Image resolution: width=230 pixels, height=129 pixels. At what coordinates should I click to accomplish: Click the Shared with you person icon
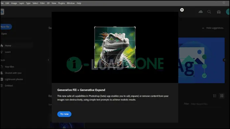pyautogui.click(x=2, y=73)
